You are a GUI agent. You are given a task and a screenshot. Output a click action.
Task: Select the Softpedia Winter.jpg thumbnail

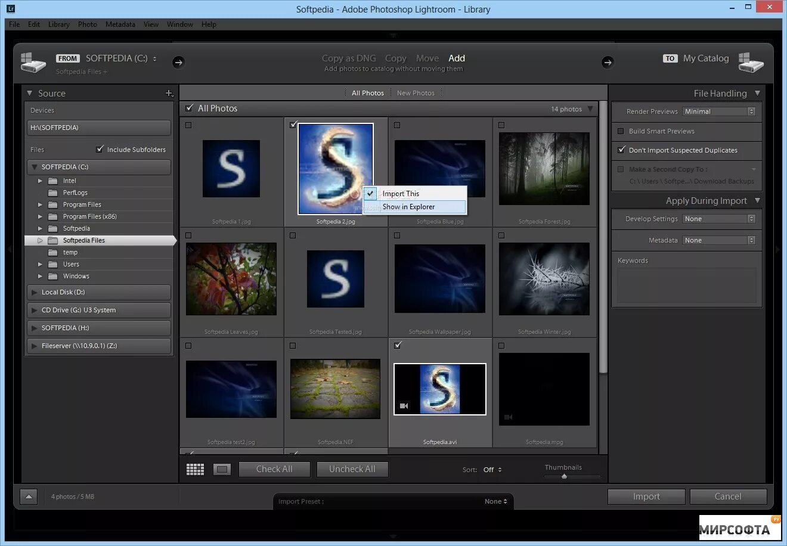[x=544, y=279]
